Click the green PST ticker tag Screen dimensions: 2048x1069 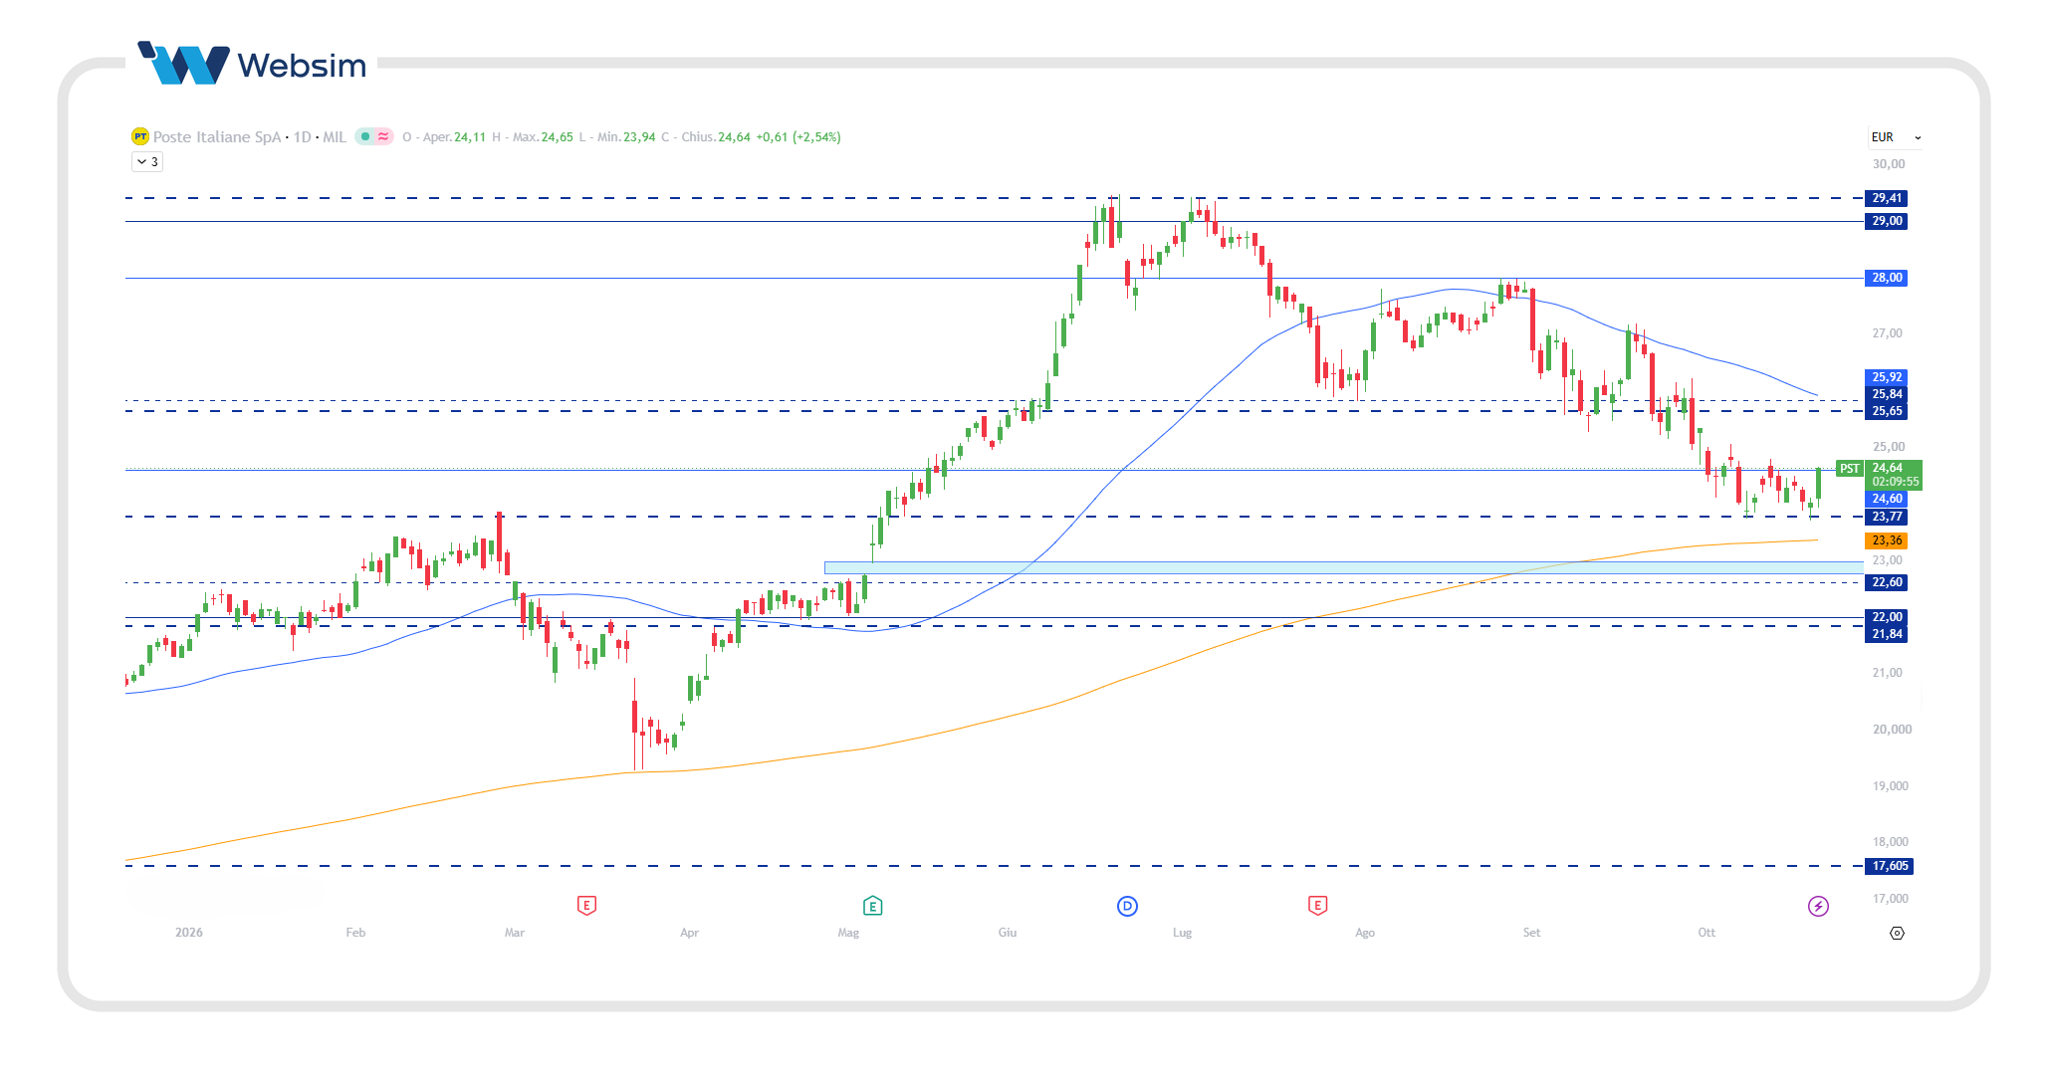click(1849, 469)
